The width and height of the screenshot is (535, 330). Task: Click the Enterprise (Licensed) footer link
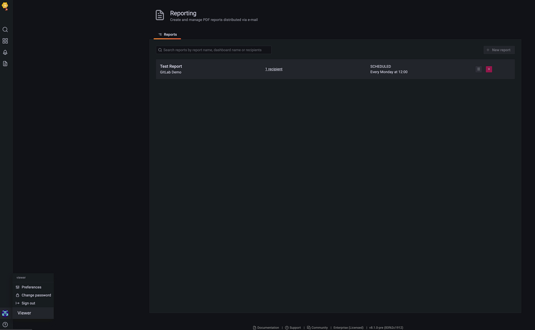point(348,328)
